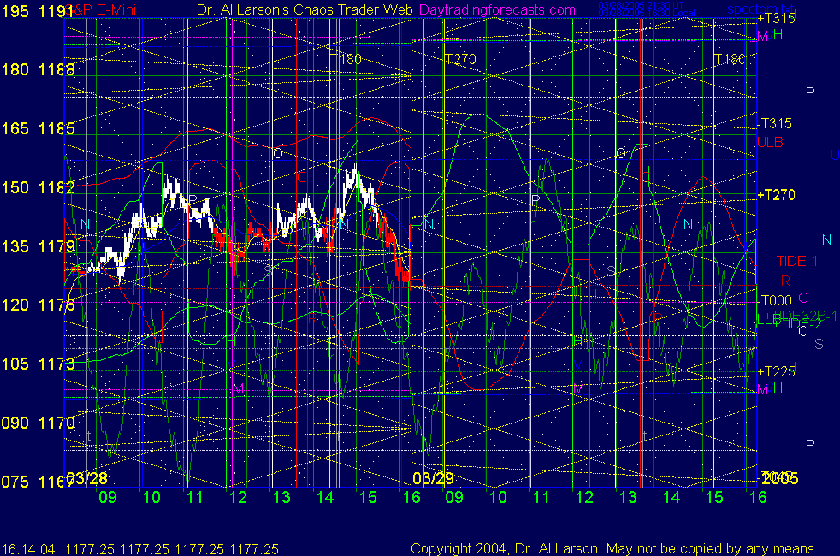
Task: Select the blue 'spcctom.txt' file name
Action: pyautogui.click(x=760, y=9)
